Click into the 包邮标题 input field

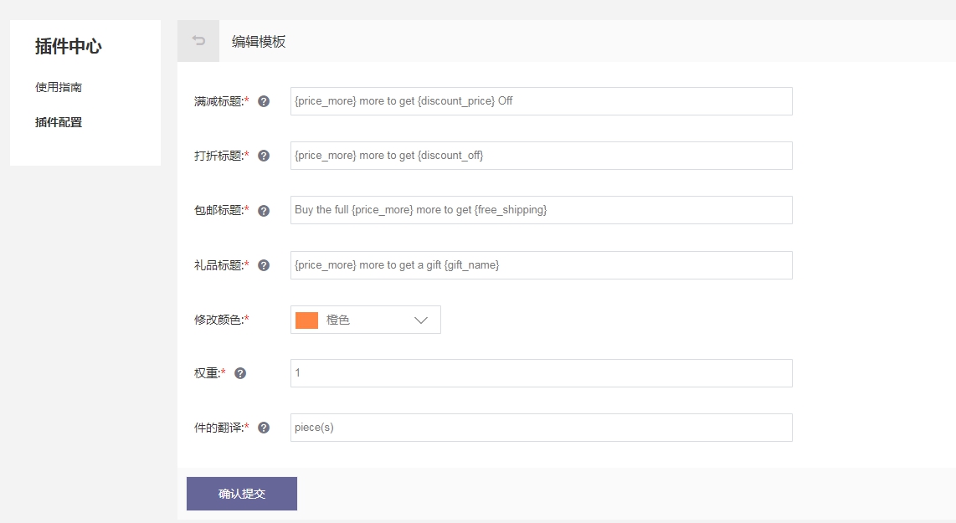coord(541,210)
